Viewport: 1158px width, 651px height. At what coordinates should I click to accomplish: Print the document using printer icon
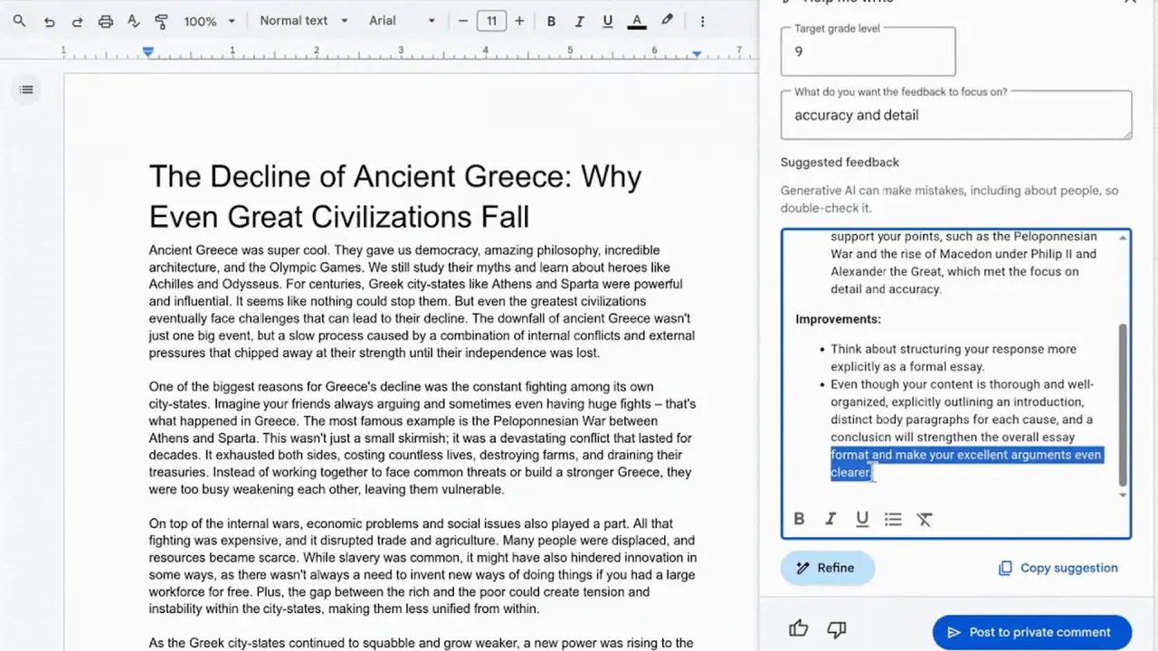106,21
